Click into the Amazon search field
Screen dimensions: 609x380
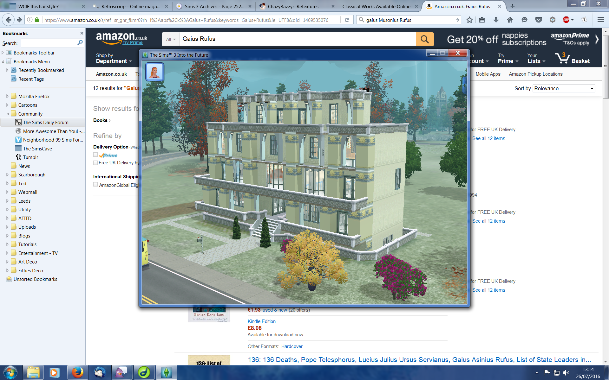point(298,39)
